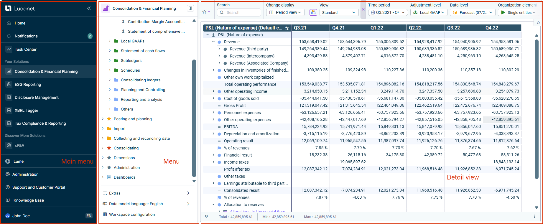
Task: Expand Consolidating ledgers folder
Action: pyautogui.click(x=110, y=80)
